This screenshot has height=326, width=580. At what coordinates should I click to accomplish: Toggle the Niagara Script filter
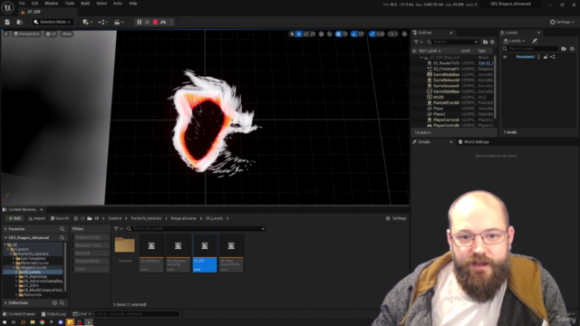point(91,237)
